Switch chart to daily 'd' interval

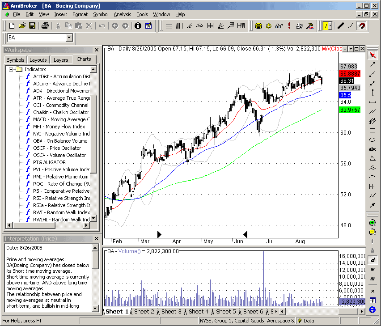(372, 260)
